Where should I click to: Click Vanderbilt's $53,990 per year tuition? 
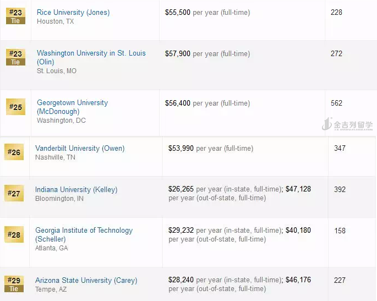181,148
